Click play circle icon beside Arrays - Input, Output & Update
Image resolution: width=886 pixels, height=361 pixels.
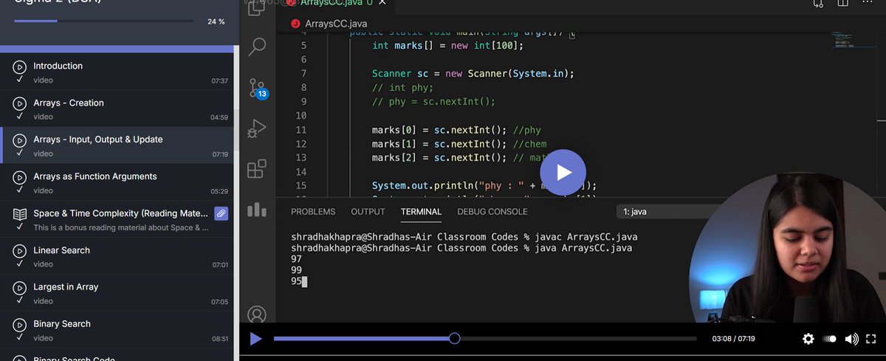20,140
